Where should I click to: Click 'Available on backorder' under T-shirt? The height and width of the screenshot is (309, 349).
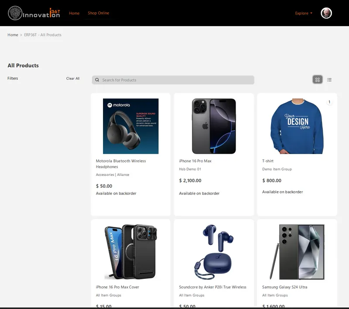point(282,192)
